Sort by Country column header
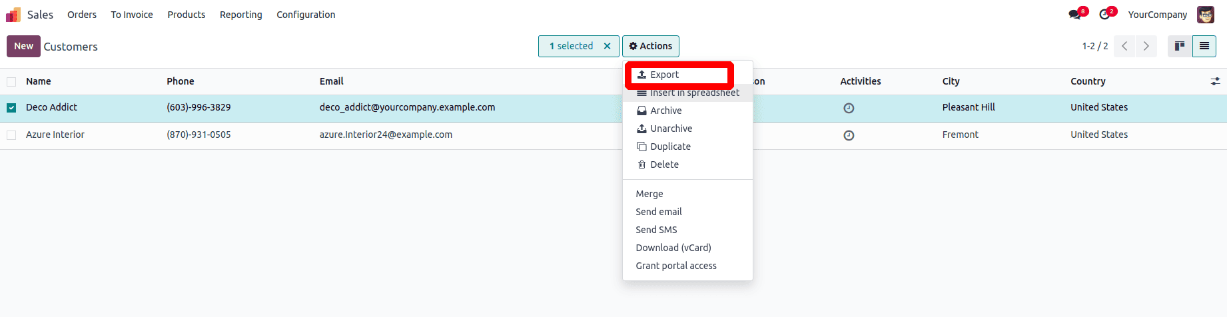 (x=1088, y=81)
